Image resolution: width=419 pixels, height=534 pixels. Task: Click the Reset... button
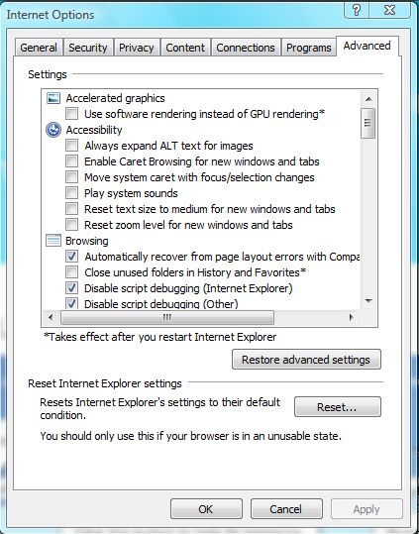point(338,406)
